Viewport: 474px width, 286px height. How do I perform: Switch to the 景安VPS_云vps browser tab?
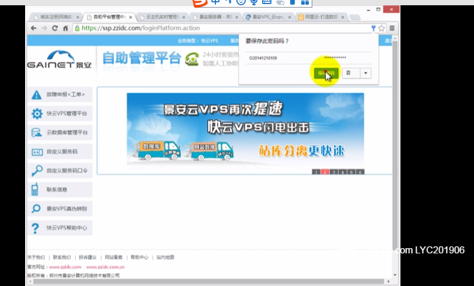point(267,17)
